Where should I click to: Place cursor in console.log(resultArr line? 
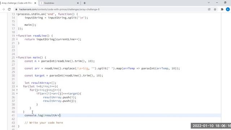coord(43,115)
